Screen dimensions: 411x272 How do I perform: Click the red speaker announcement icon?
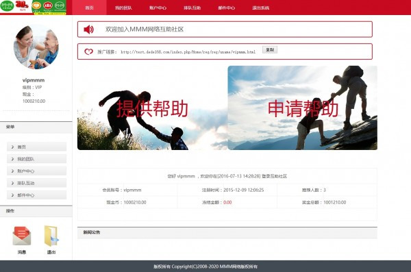click(88, 29)
